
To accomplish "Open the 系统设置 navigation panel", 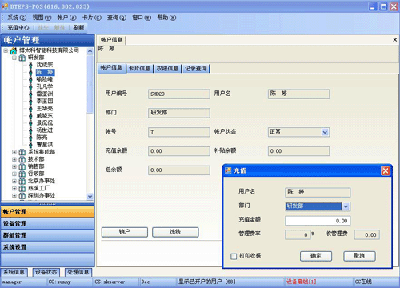I will [48, 247].
